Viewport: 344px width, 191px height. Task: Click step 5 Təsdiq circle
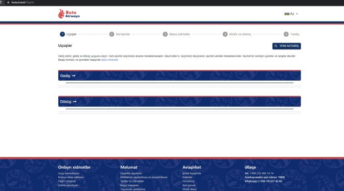coord(286,34)
